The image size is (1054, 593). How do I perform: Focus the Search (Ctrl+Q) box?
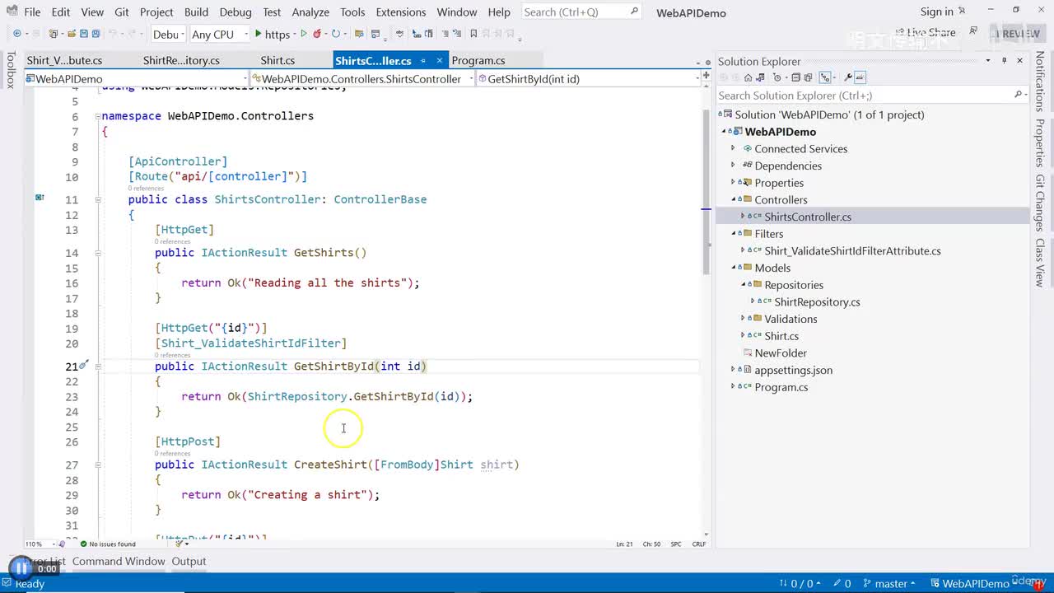581,12
